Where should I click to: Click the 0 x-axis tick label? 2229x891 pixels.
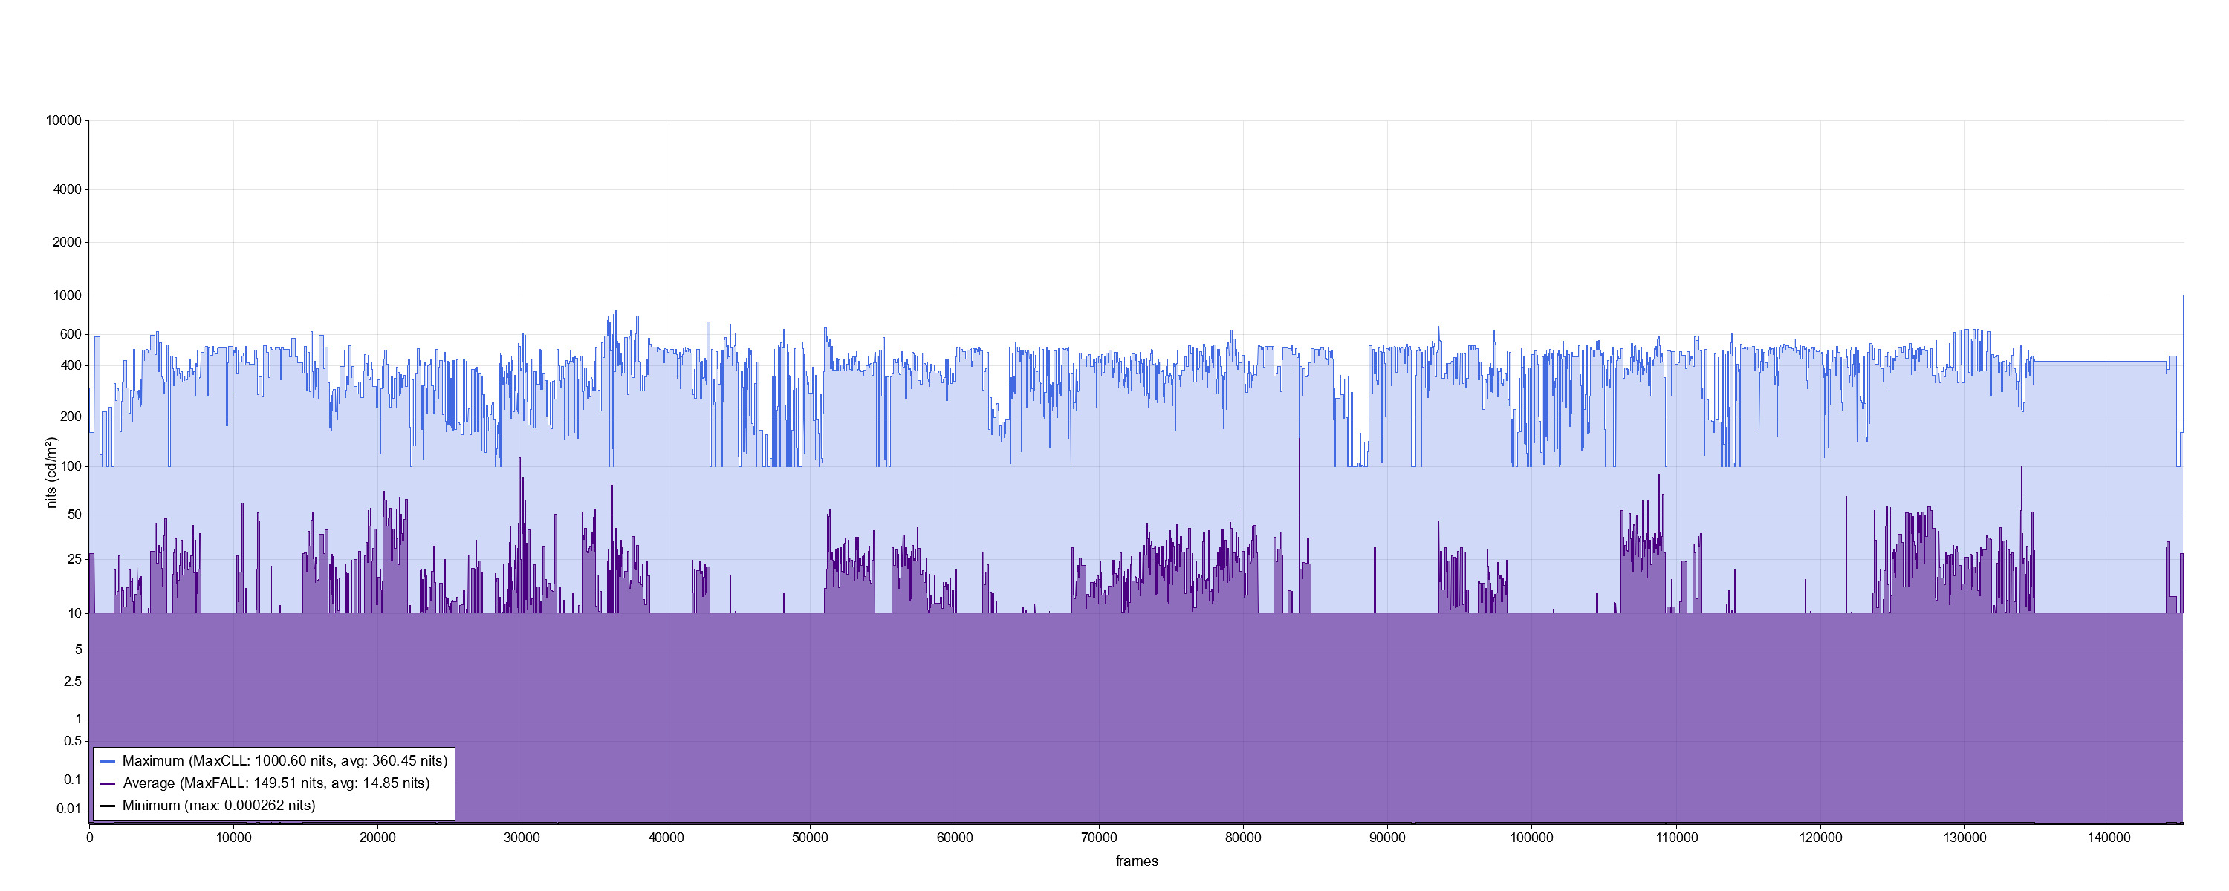(89, 838)
